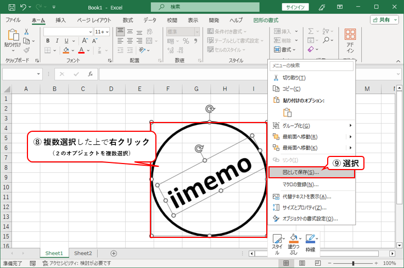404x268 pixels.
Task: Click the fill color paint bucket swatch
Action: (x=66, y=50)
